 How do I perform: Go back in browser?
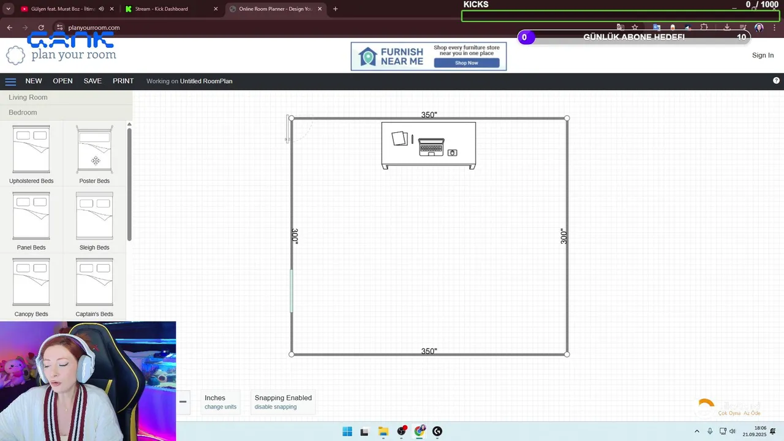9,28
